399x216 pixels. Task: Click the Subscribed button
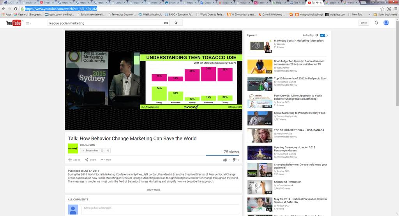[90, 151]
